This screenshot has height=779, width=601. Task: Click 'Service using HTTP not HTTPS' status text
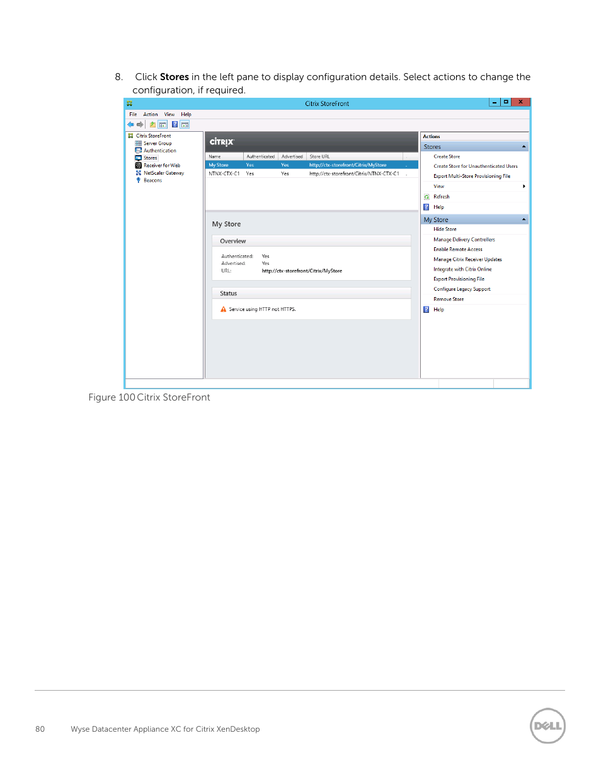click(x=262, y=309)
